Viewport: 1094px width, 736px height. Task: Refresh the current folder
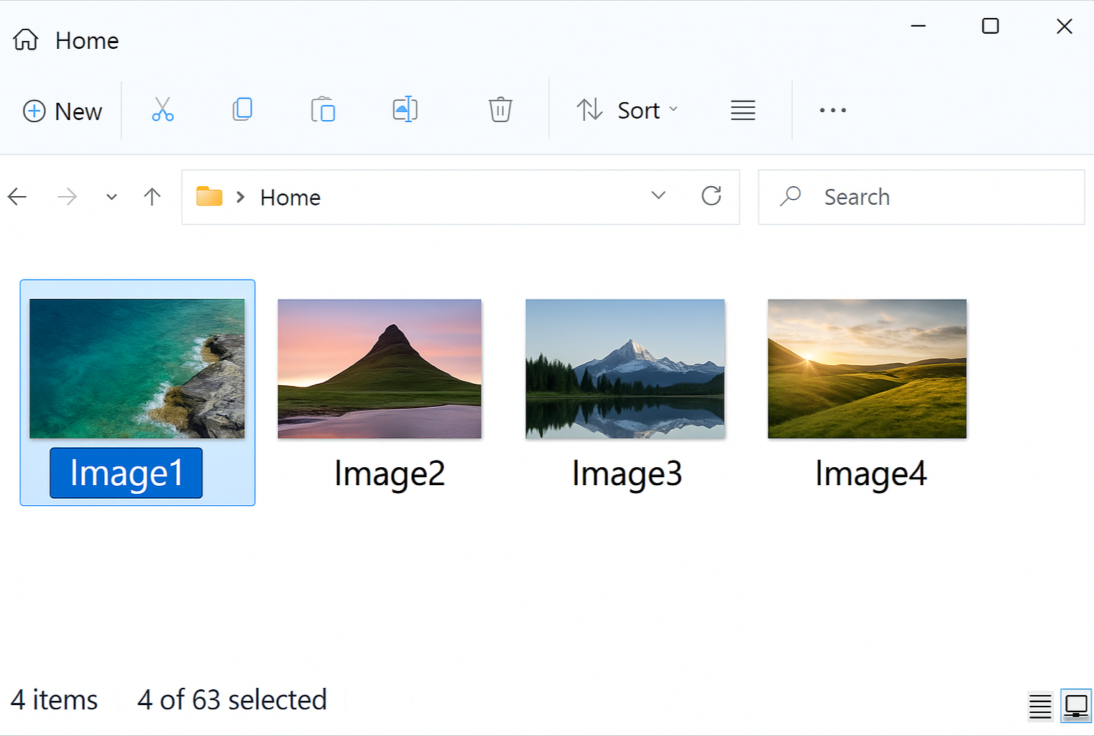712,195
